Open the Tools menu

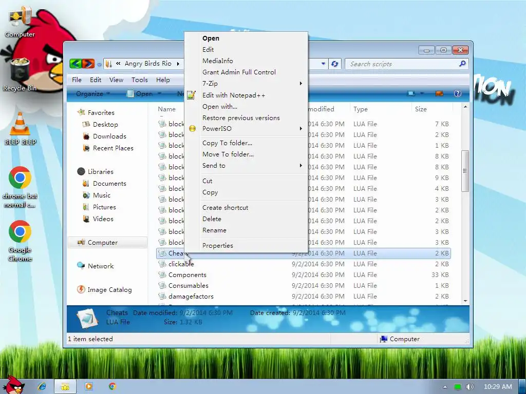pos(140,80)
